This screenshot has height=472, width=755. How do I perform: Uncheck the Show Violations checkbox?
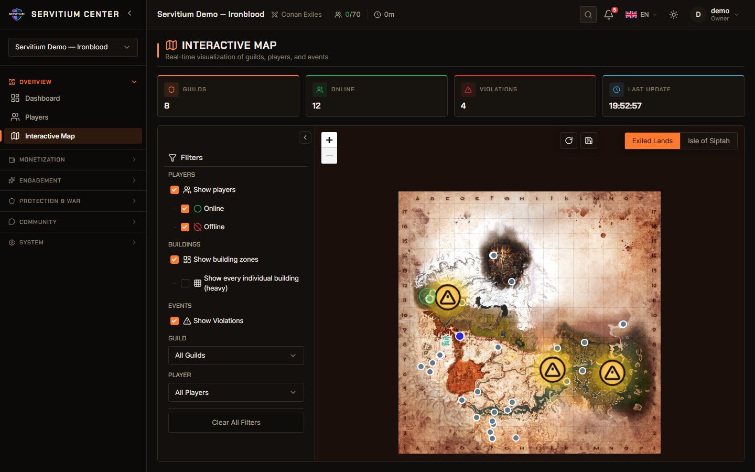[175, 321]
